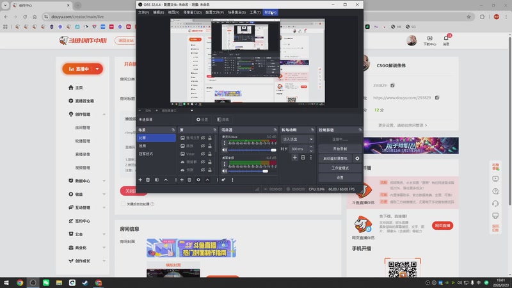Copy the douyu.com/293829 room URL icon
This screenshot has height=288, width=512.
(x=437, y=97)
